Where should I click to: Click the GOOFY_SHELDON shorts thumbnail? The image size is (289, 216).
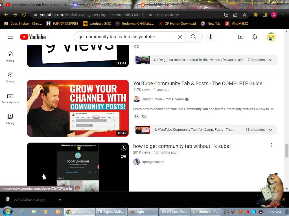click(x=78, y=167)
